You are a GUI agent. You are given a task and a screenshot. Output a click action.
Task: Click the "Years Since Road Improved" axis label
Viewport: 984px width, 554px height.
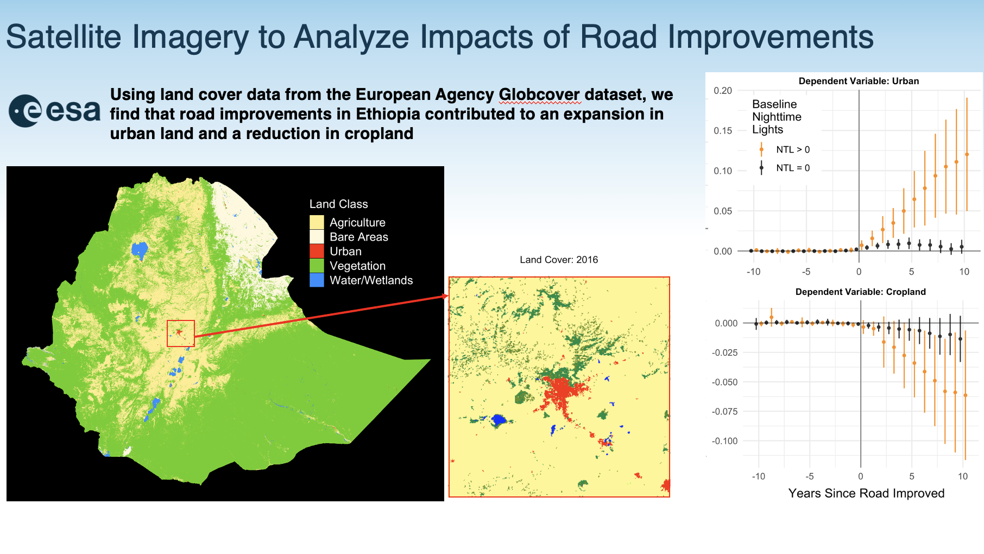click(866, 493)
